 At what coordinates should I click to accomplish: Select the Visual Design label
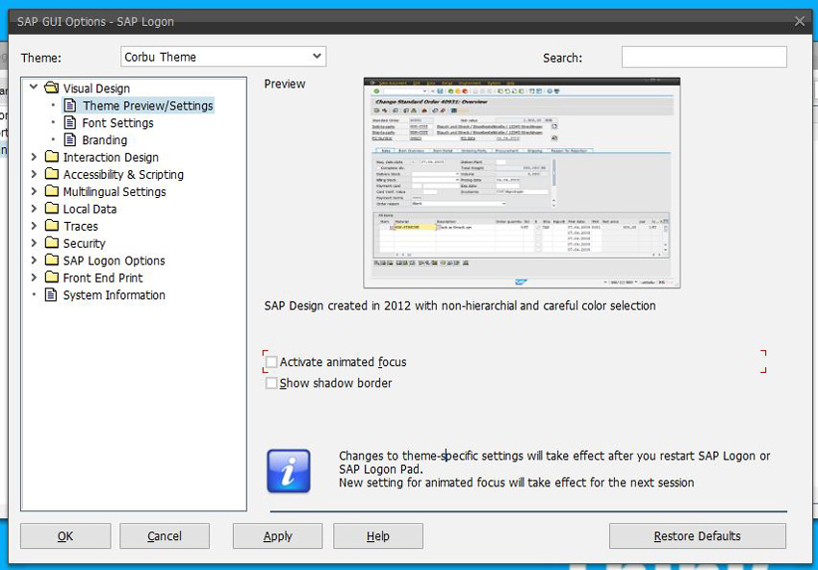click(x=96, y=88)
